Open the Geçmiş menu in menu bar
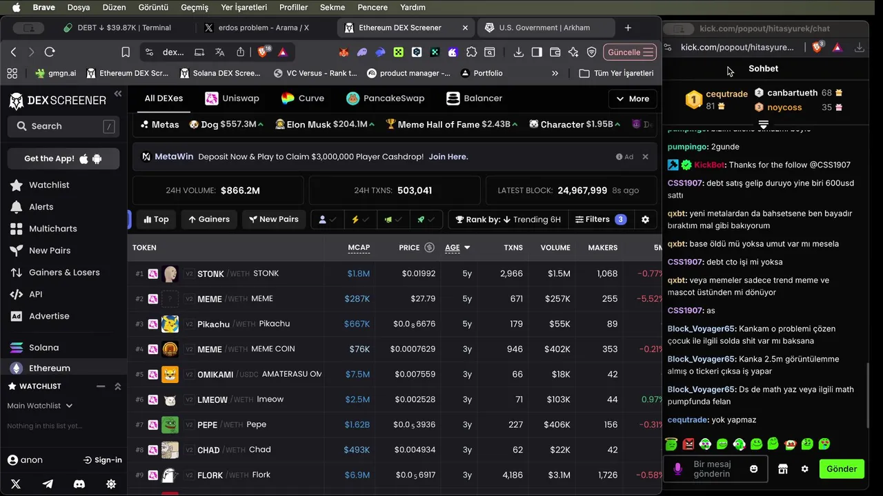This screenshot has width=883, height=496. tap(194, 8)
